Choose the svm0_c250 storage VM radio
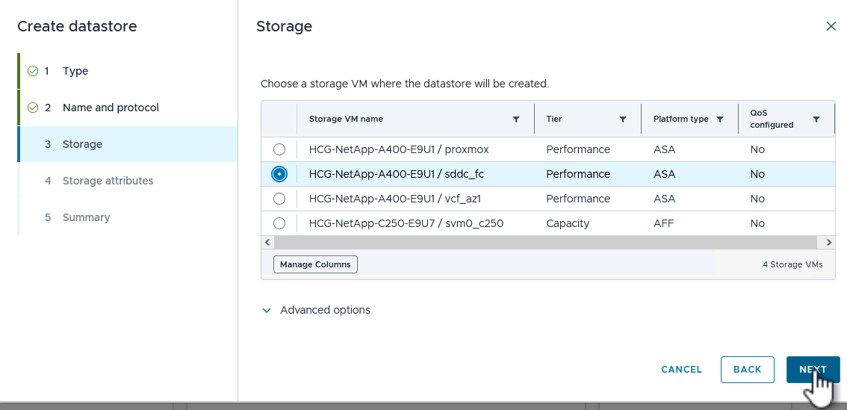 279,223
